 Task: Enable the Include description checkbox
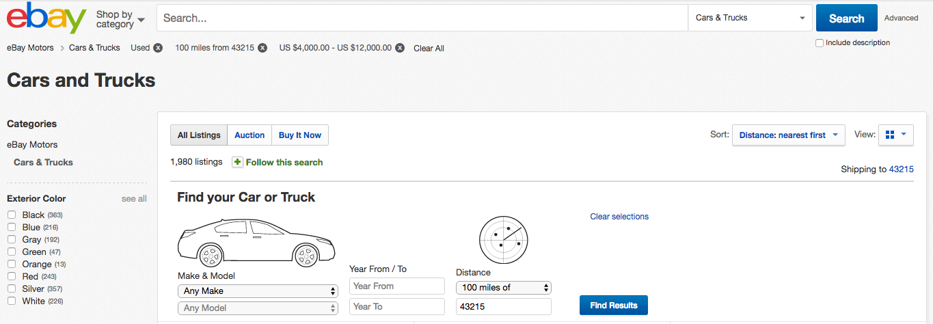(x=820, y=42)
